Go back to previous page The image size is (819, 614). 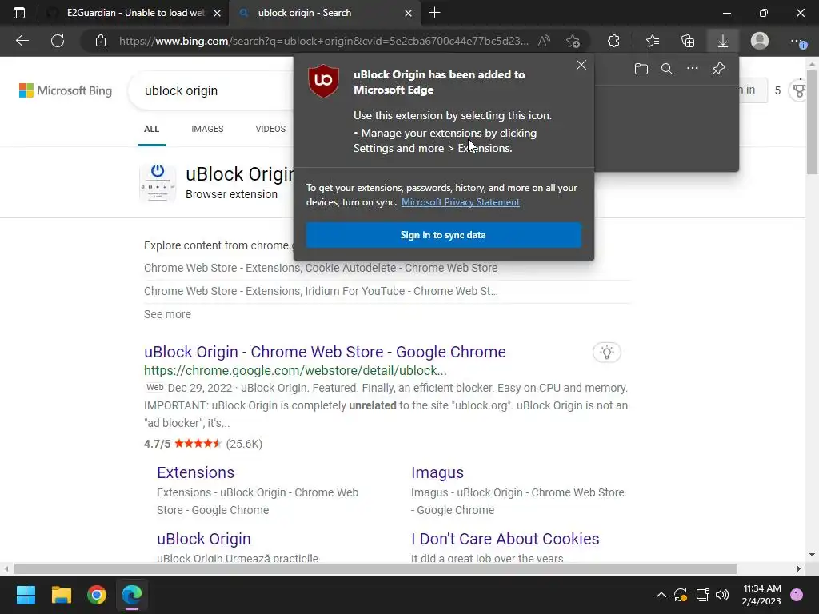point(22,41)
